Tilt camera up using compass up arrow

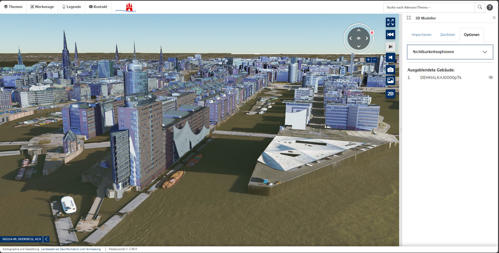pos(358,30)
